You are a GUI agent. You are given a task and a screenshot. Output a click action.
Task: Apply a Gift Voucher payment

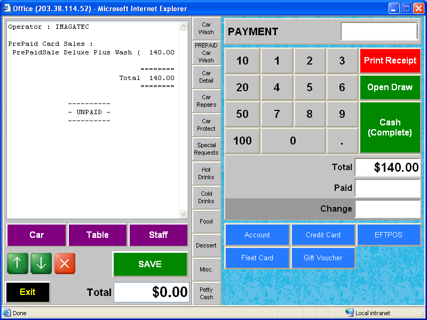[x=323, y=258]
